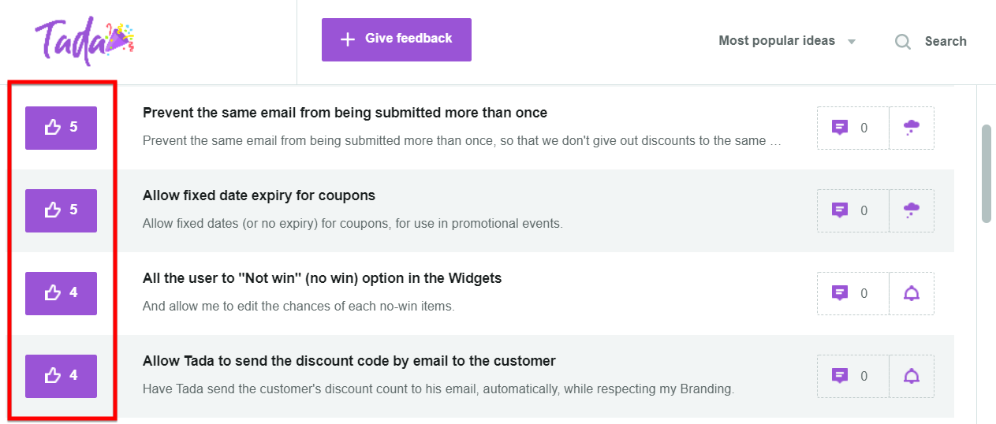Open the "Prevent the same email" idea title
Screen dimensions: 996x424
pos(345,113)
